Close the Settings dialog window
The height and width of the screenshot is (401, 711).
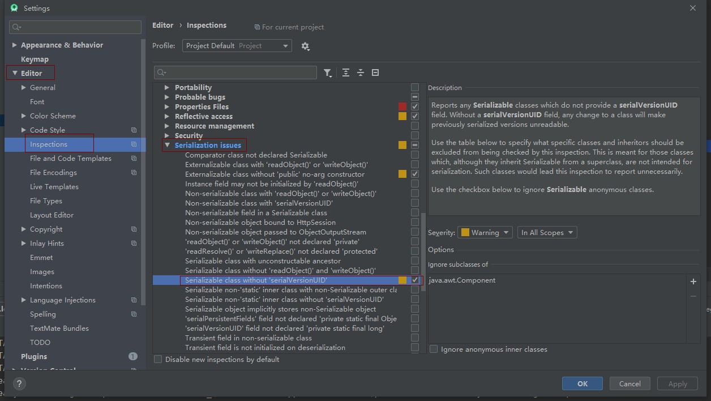tap(693, 8)
